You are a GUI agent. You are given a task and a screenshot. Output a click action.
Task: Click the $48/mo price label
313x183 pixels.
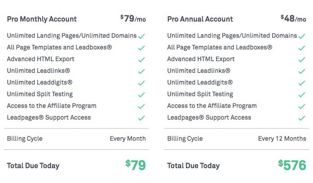click(293, 18)
